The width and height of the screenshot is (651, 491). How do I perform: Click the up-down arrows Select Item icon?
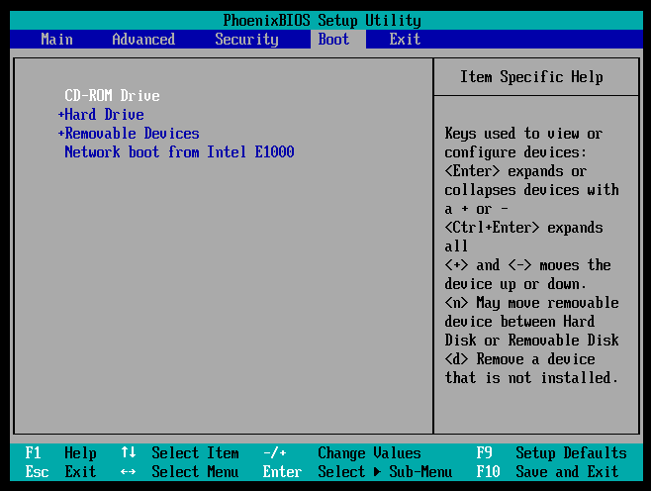(x=129, y=452)
